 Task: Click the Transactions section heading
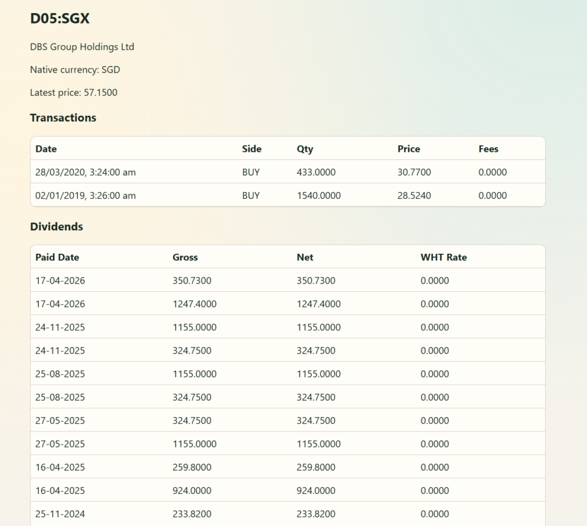coord(63,118)
